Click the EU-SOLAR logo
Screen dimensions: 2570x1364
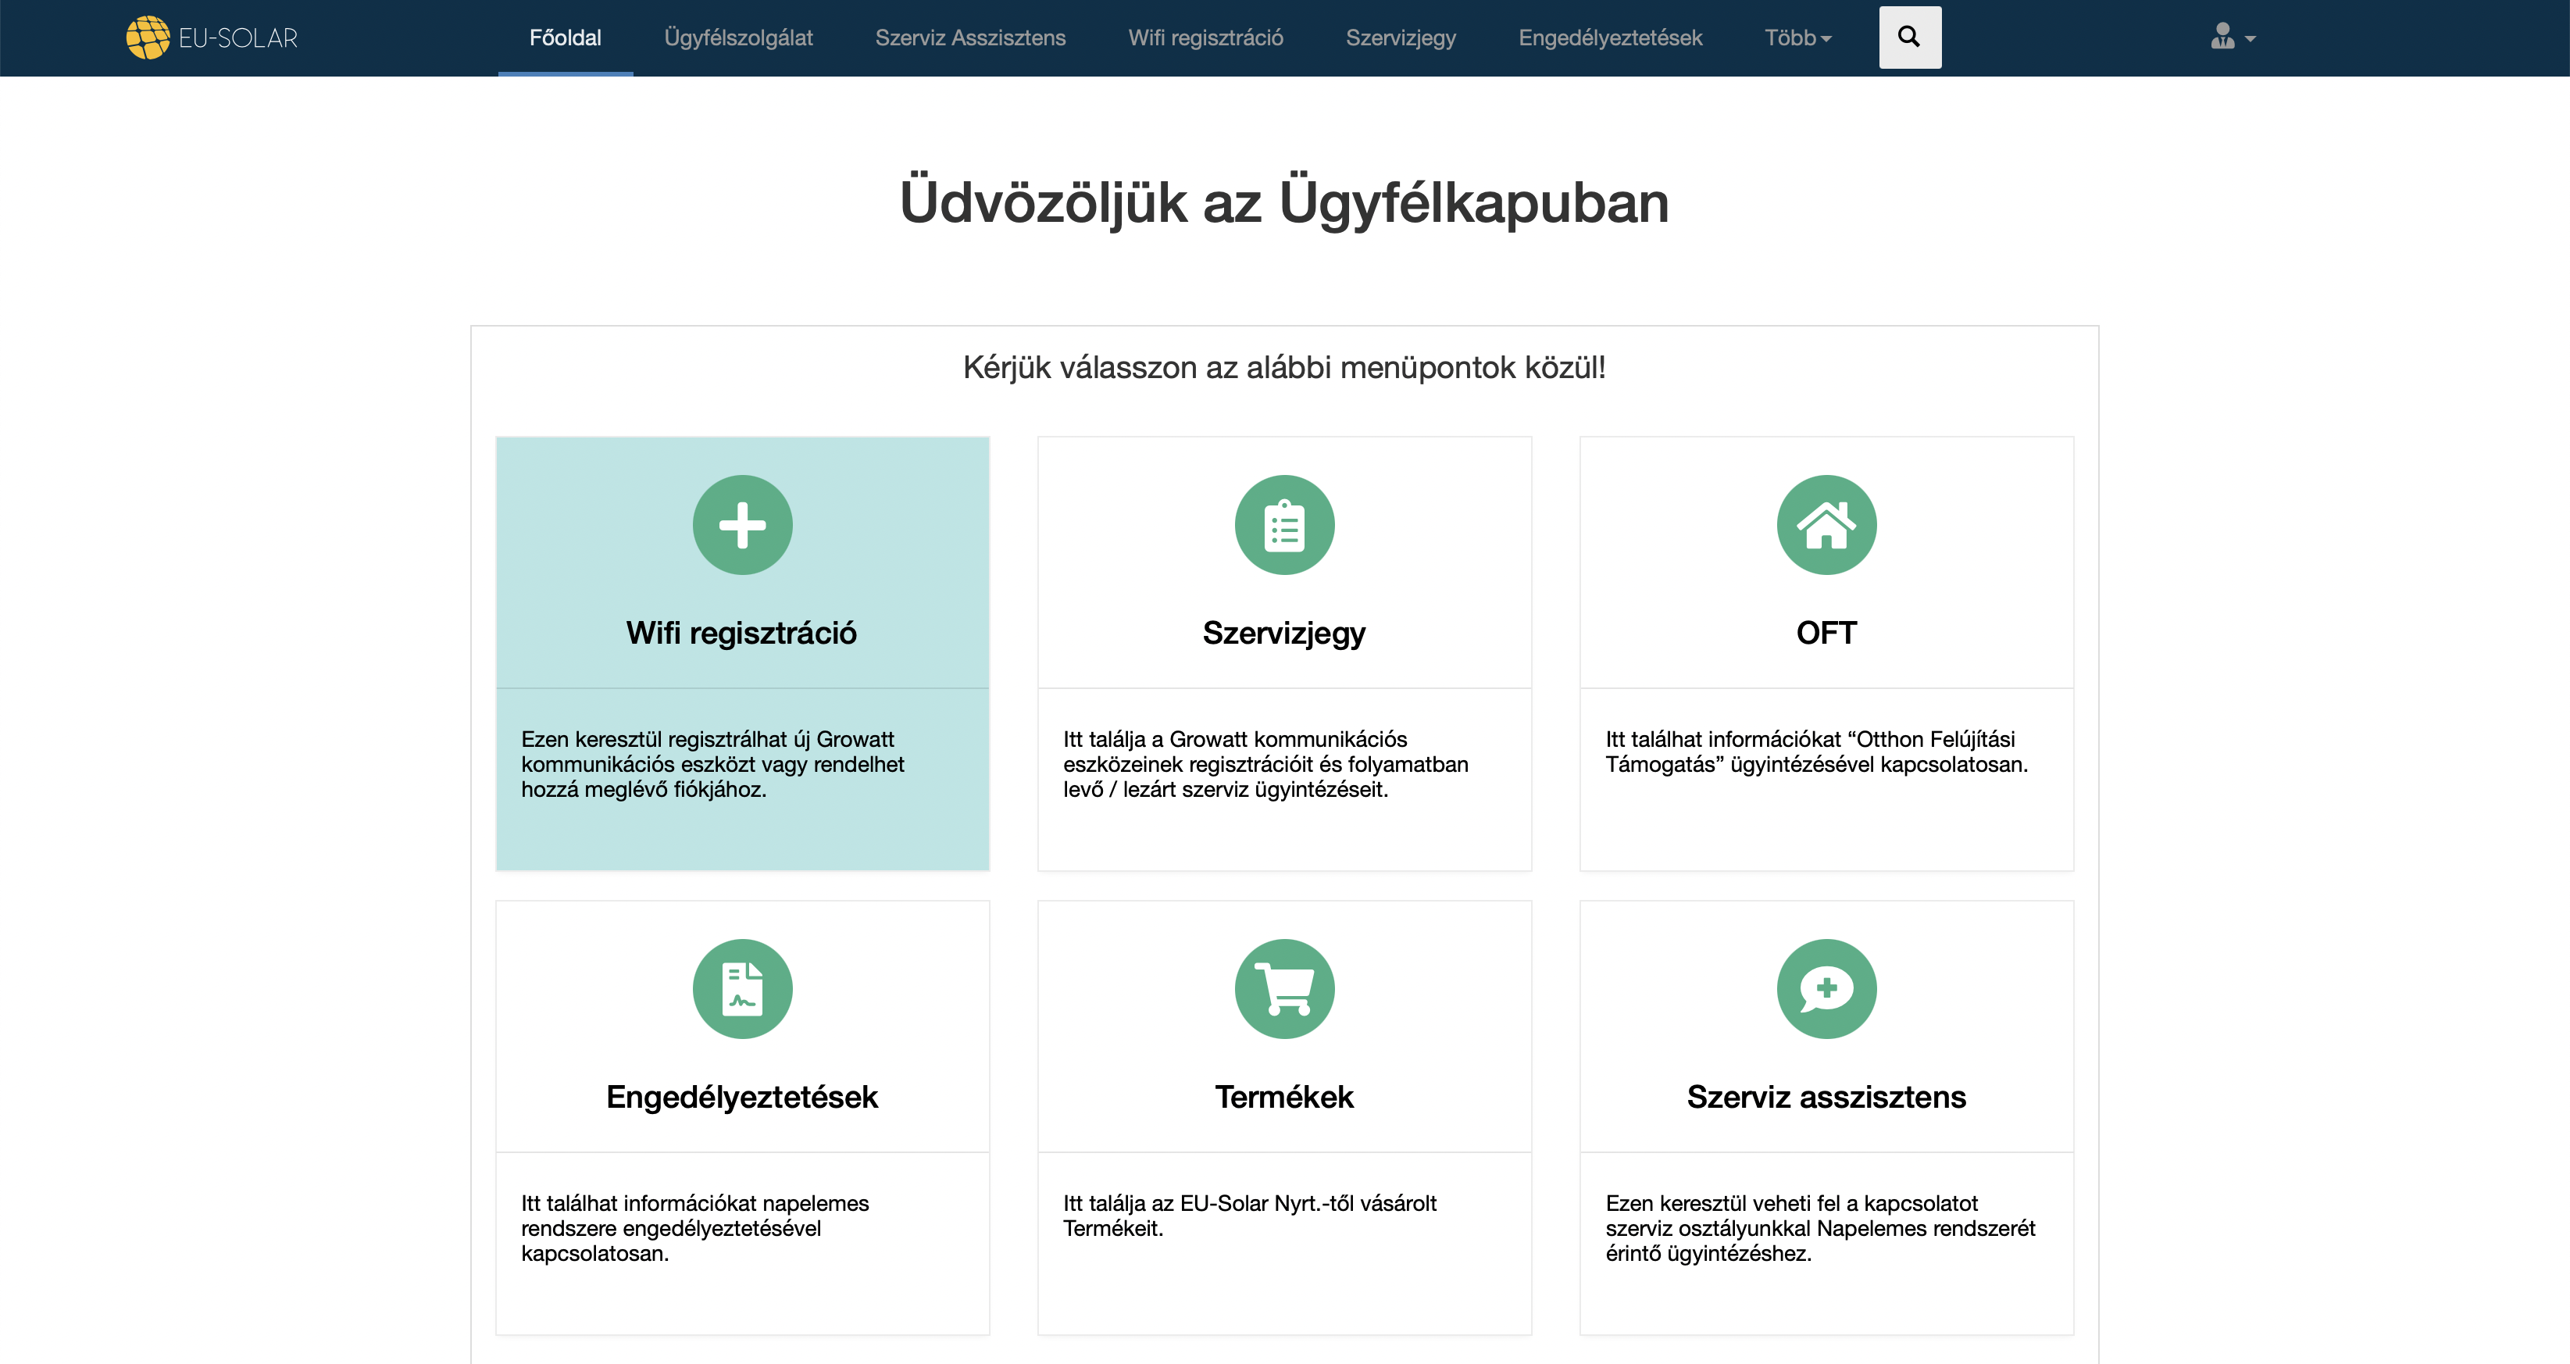click(x=212, y=38)
